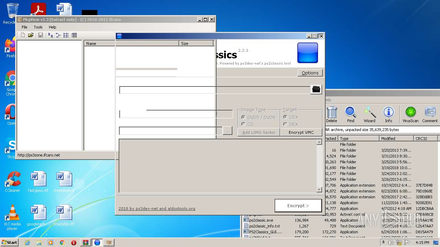
Task: Sort WinRAR list by CRC32 column
Action: click(x=425, y=139)
